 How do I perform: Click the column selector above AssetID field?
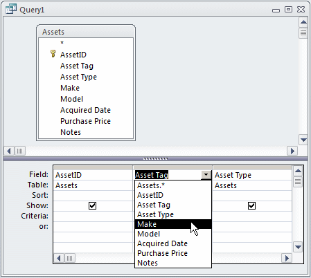click(x=93, y=167)
